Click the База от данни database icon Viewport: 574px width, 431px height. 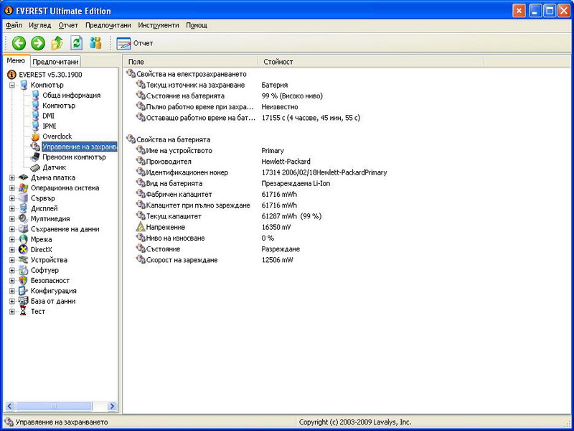coord(23,301)
